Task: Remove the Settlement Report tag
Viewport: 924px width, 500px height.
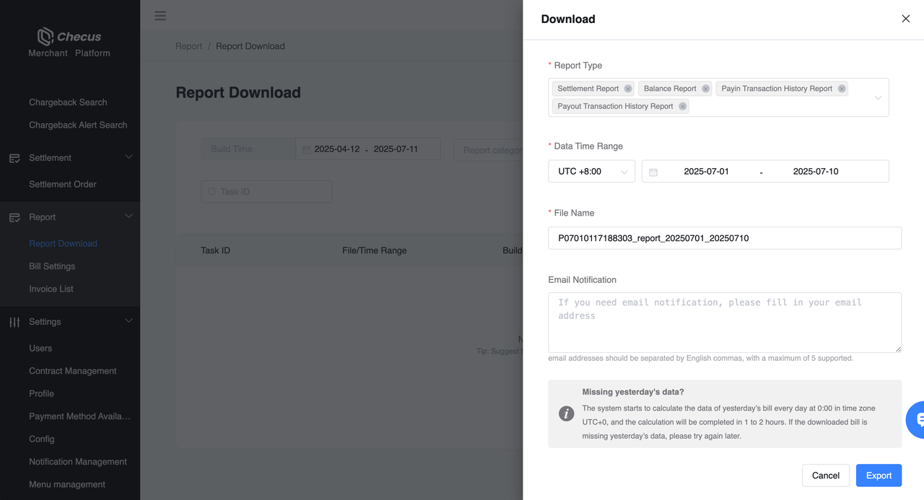Action: click(x=628, y=89)
